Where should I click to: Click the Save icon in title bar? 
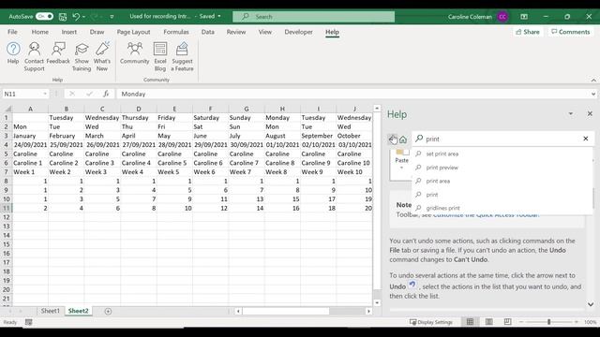coord(63,17)
